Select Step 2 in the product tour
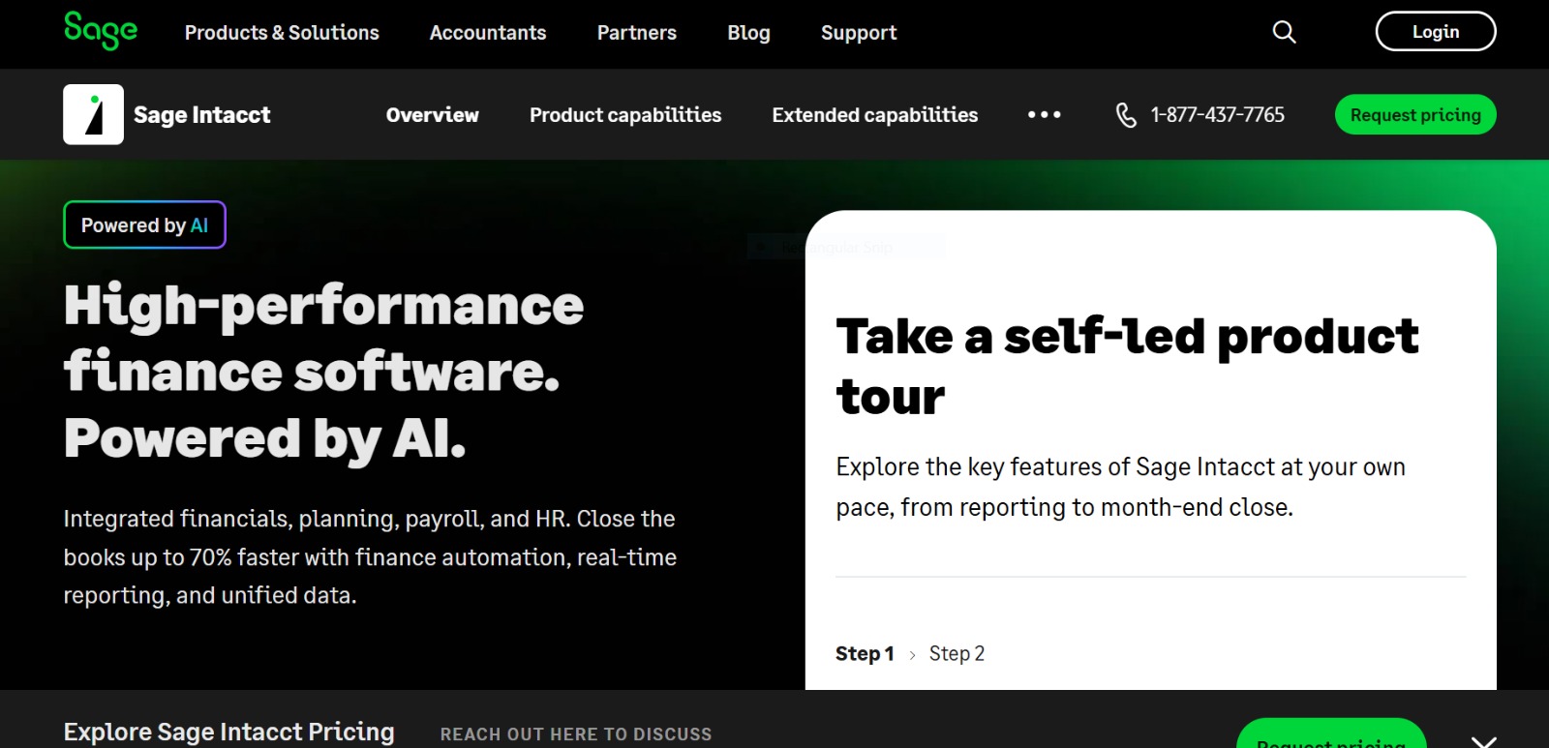1549x748 pixels. 957,654
